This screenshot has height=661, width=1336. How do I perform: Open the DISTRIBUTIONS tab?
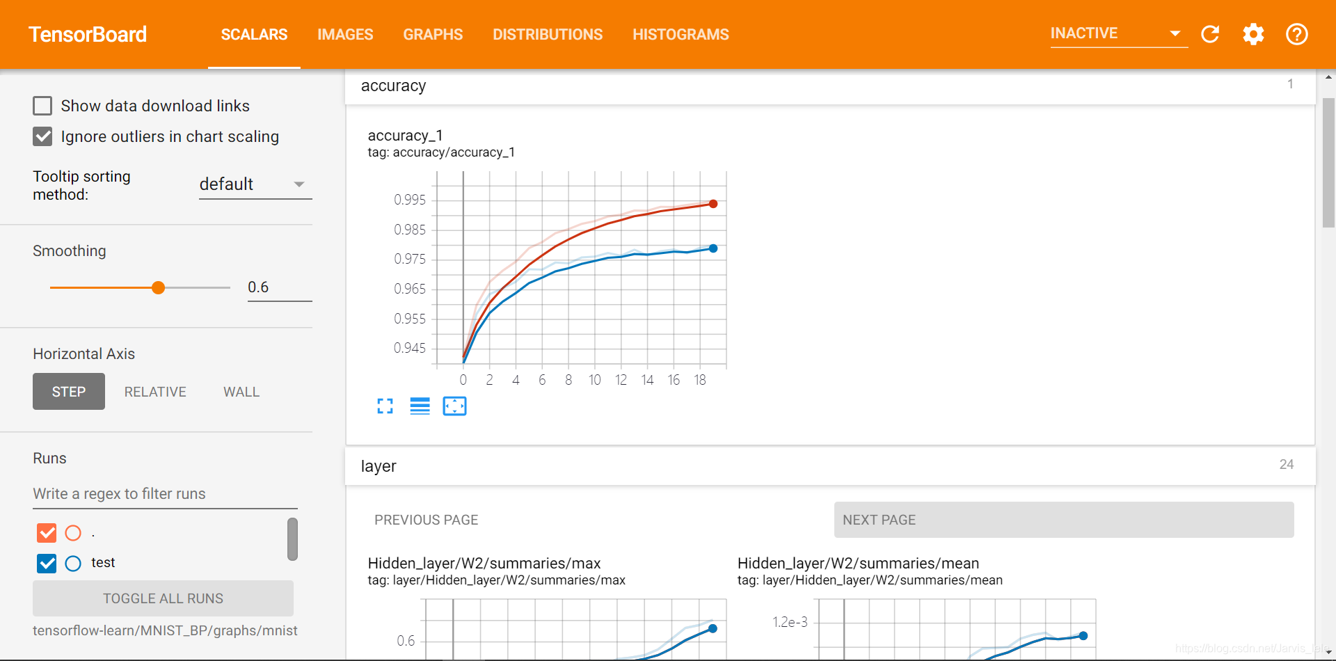[x=548, y=34]
